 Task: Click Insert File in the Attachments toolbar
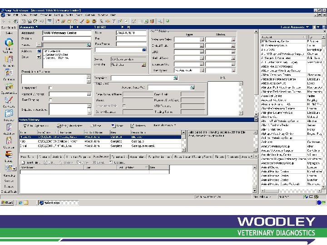pos(30,162)
